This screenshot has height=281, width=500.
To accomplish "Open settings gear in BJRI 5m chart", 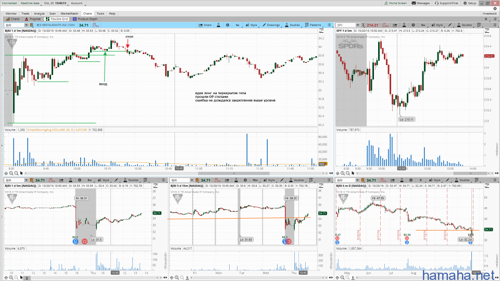I will point(80,180).
